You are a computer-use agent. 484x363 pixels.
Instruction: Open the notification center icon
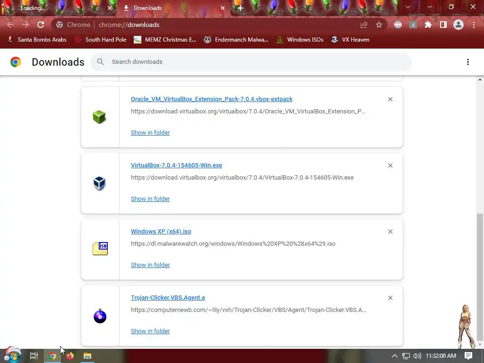pos(468,356)
